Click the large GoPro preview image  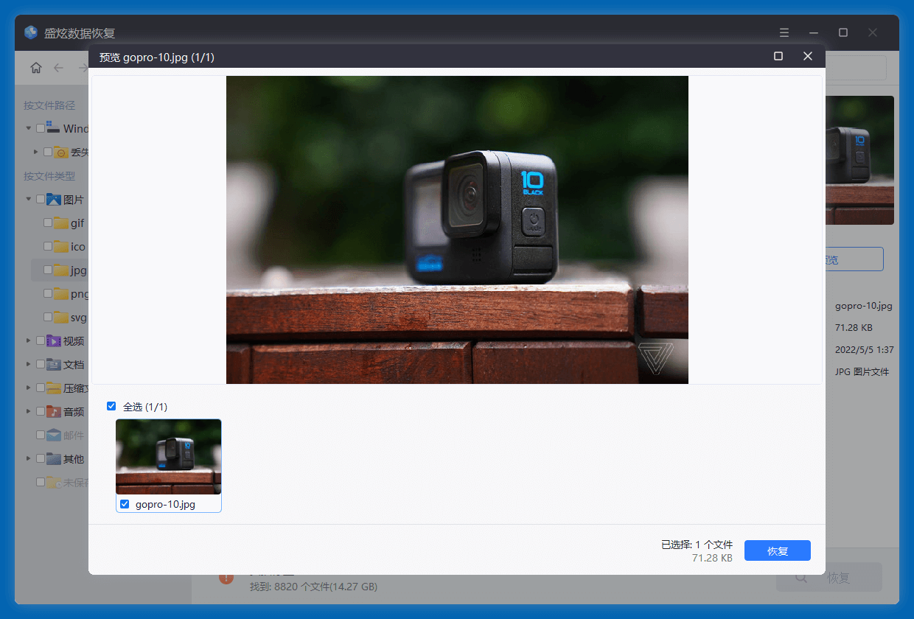(457, 229)
